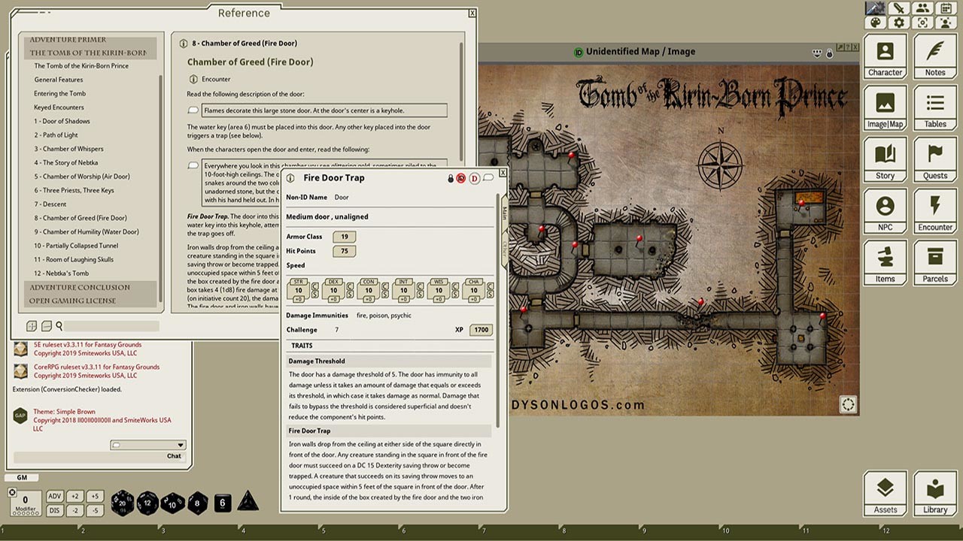Toggle the lock icon on the map window header
Viewport: 963px width, 541px height.
pyautogui.click(x=828, y=52)
